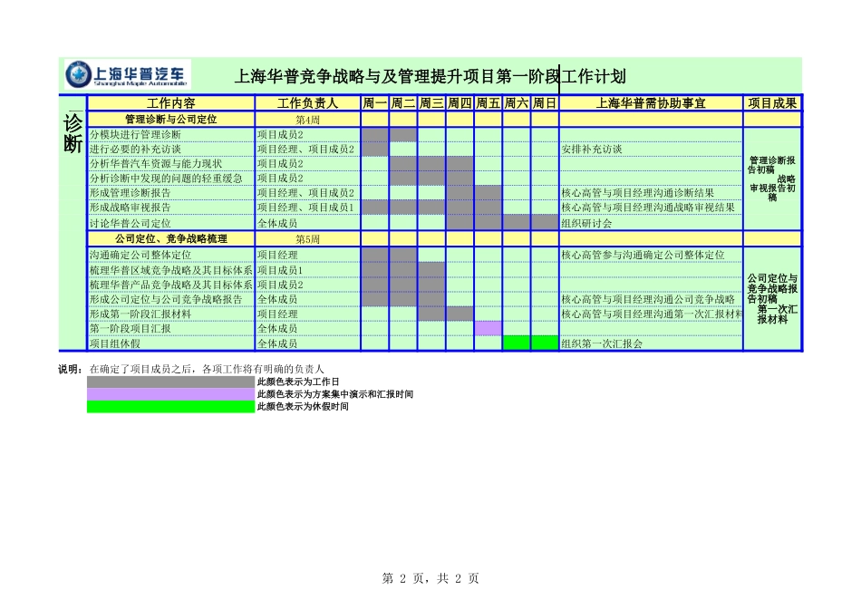Click the purple legend bar for 汇报时间
Image resolution: width=861 pixels, height=609 pixels.
tap(170, 394)
